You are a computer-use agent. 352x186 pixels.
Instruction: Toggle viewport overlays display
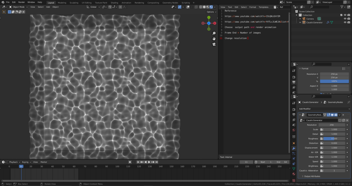pyautogui.click(x=188, y=7)
